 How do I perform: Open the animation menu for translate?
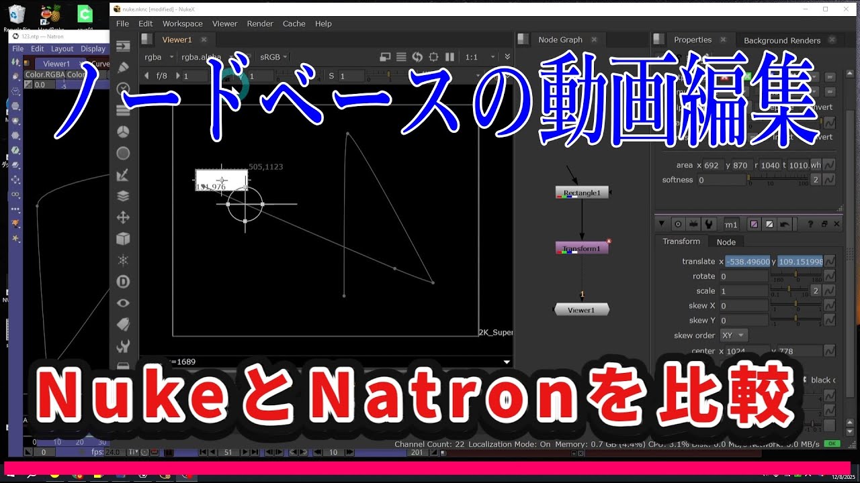click(x=830, y=261)
